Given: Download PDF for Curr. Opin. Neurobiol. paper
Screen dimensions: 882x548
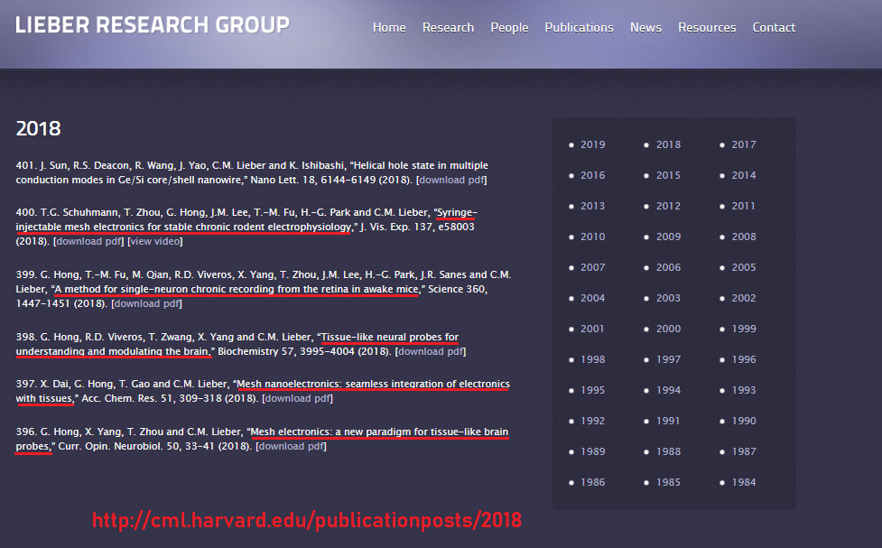Looking at the screenshot, I should (x=292, y=446).
